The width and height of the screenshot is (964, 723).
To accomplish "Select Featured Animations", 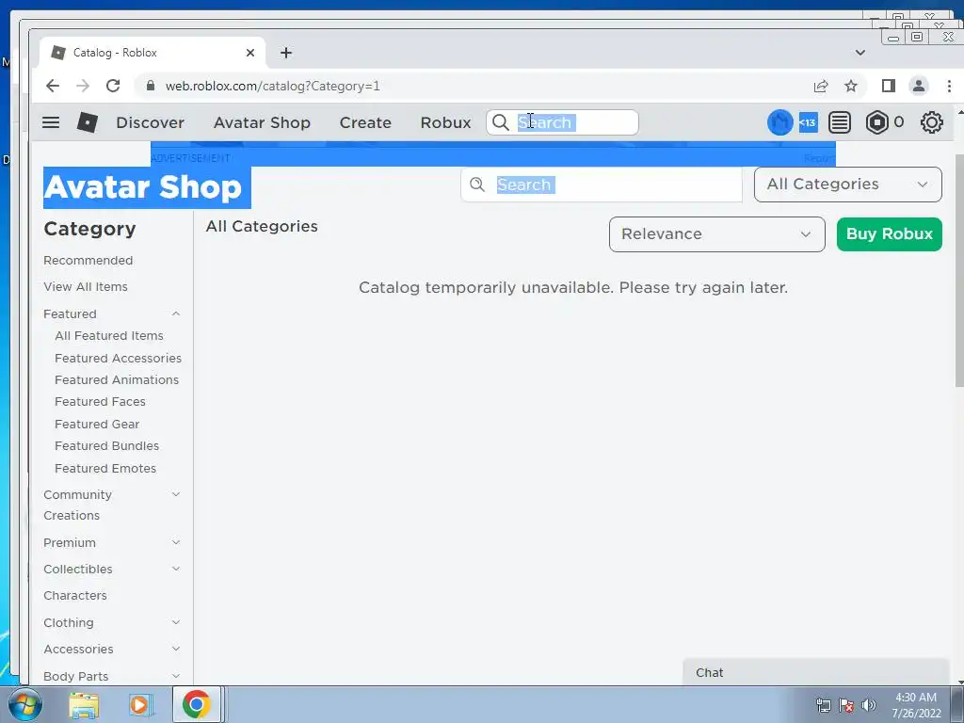I will click(x=117, y=380).
